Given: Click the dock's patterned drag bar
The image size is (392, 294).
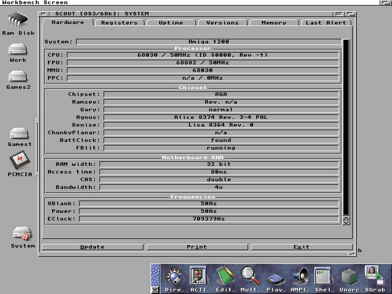Looking at the screenshot, I should click(x=155, y=275).
